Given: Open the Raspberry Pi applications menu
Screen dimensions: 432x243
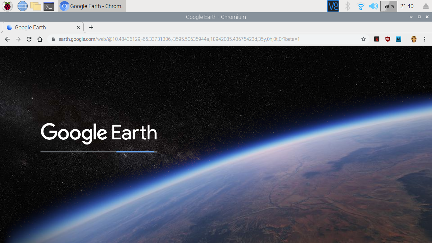Looking at the screenshot, I should click(x=7, y=6).
